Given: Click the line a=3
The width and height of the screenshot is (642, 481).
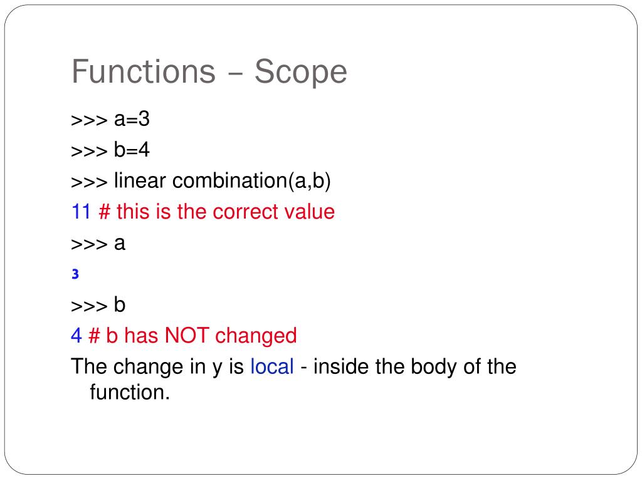Looking at the screenshot, I should [x=110, y=119].
